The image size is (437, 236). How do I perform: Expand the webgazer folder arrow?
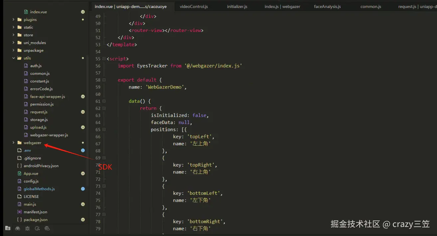(x=14, y=143)
